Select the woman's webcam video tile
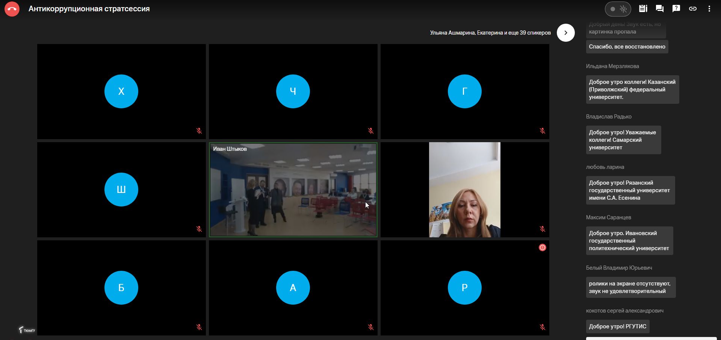The width and height of the screenshot is (721, 340). [464, 190]
